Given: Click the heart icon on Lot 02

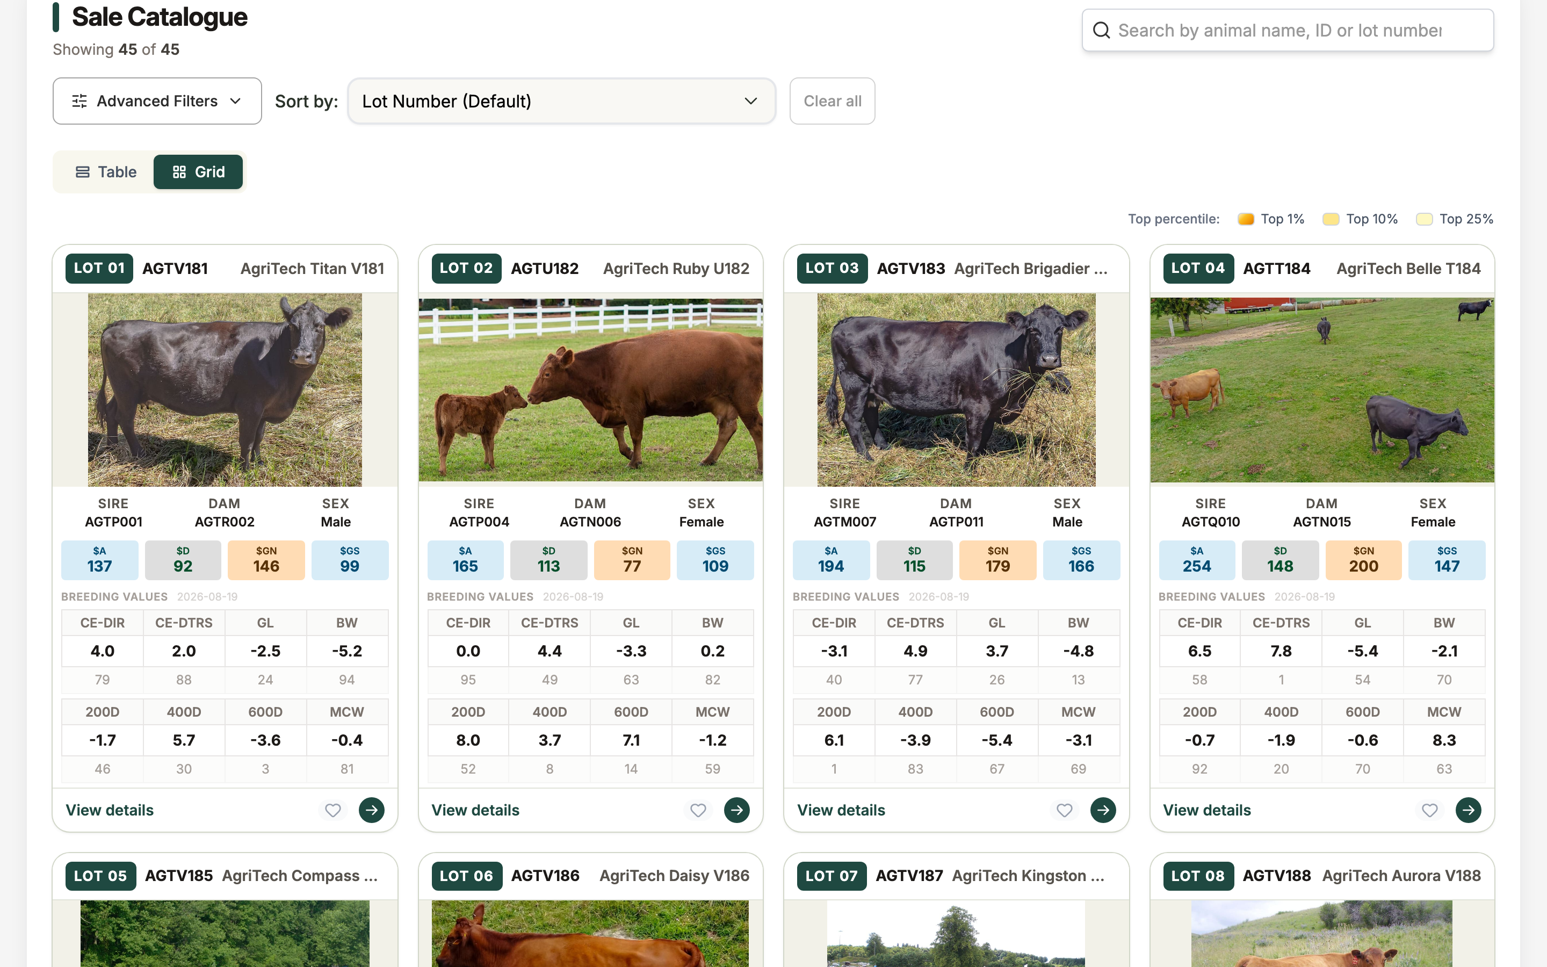Looking at the screenshot, I should (x=698, y=810).
